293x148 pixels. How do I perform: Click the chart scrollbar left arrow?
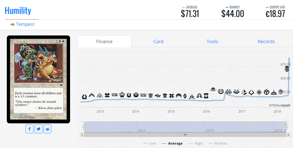coord(82,135)
